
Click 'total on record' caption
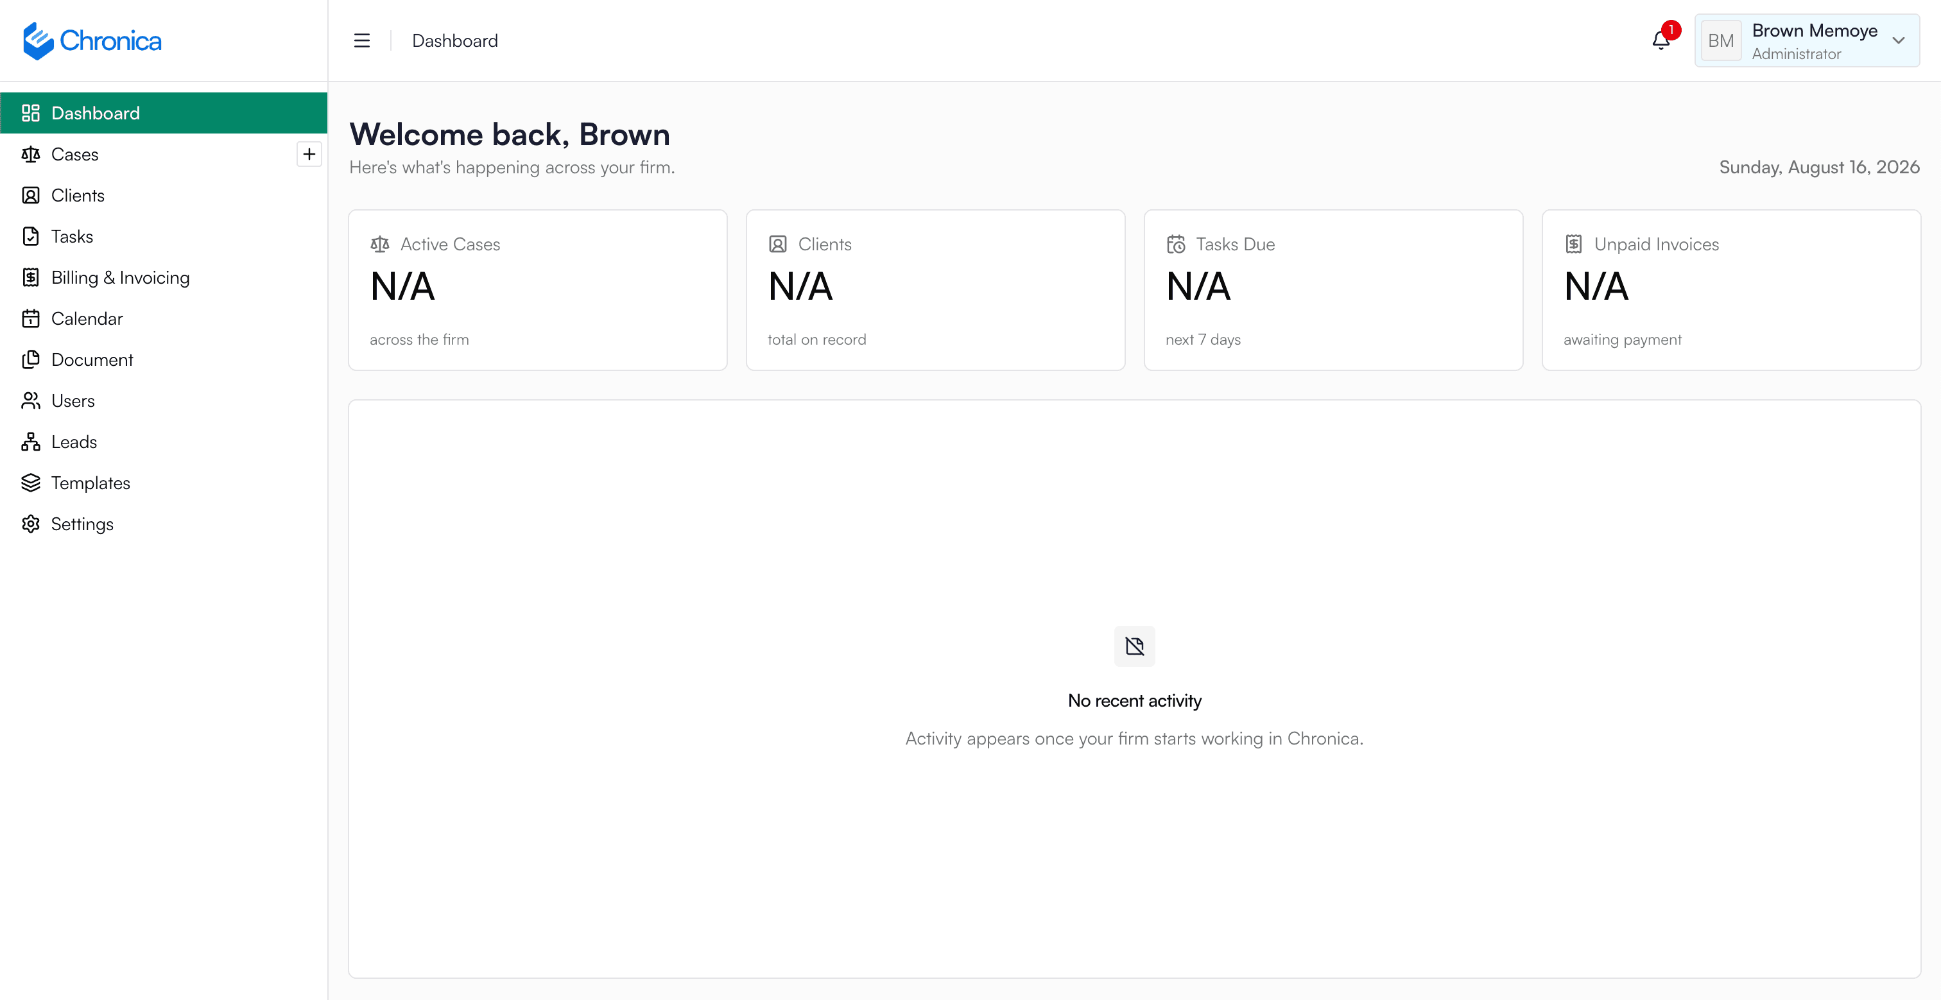(x=817, y=340)
